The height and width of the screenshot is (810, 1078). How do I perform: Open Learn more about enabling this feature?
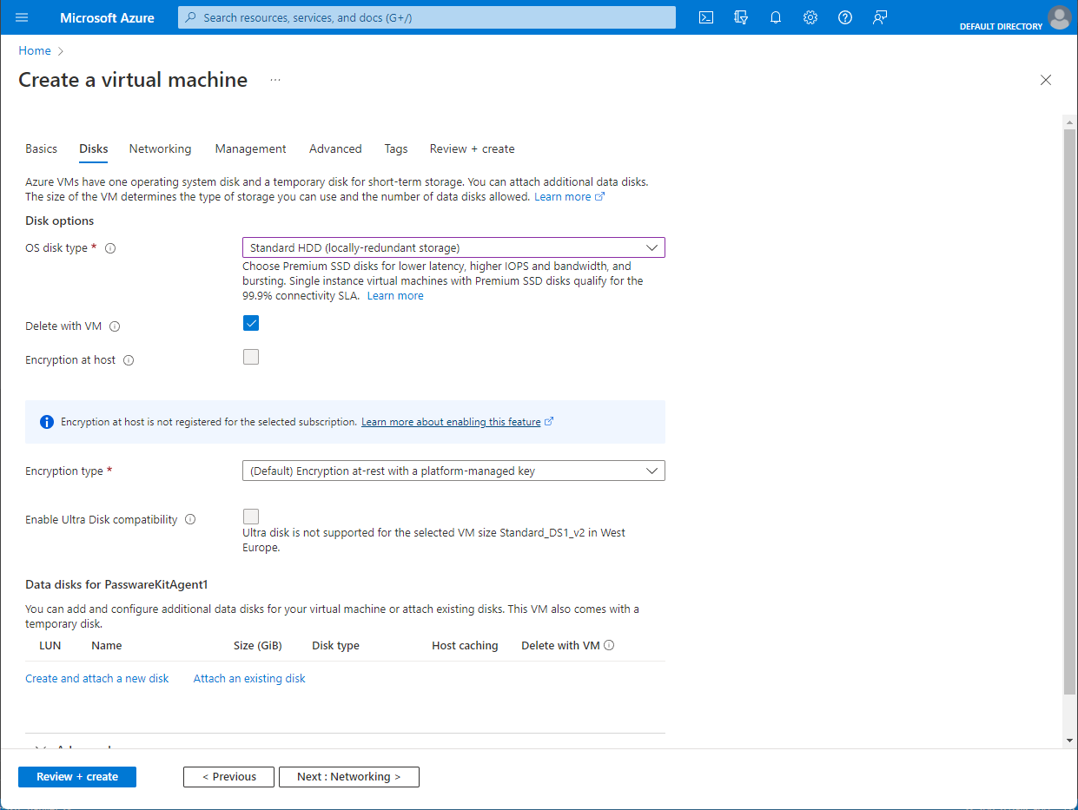[x=457, y=422]
